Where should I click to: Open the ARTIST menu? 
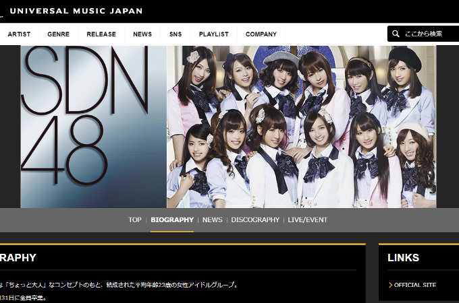[19, 34]
